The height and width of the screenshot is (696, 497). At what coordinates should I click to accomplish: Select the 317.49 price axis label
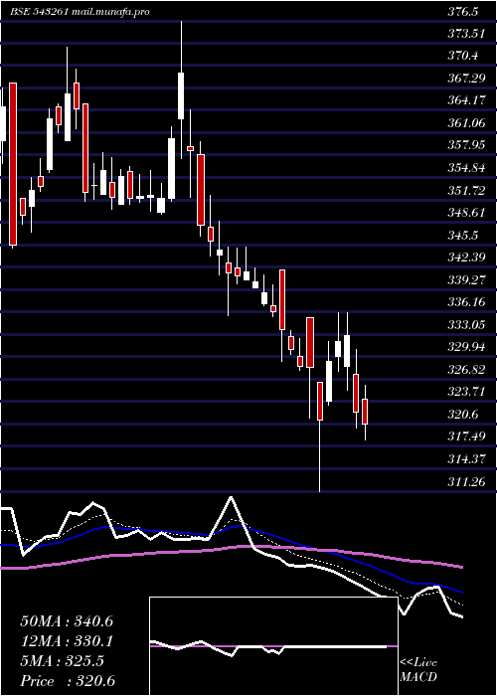(x=466, y=436)
